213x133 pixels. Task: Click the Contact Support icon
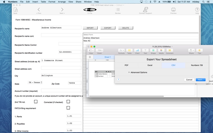tap(145, 10)
